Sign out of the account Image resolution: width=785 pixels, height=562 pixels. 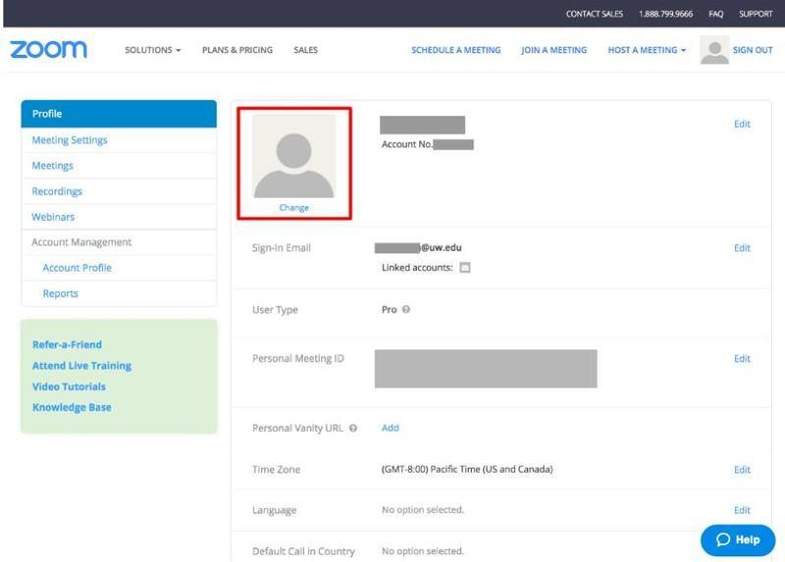(x=753, y=50)
